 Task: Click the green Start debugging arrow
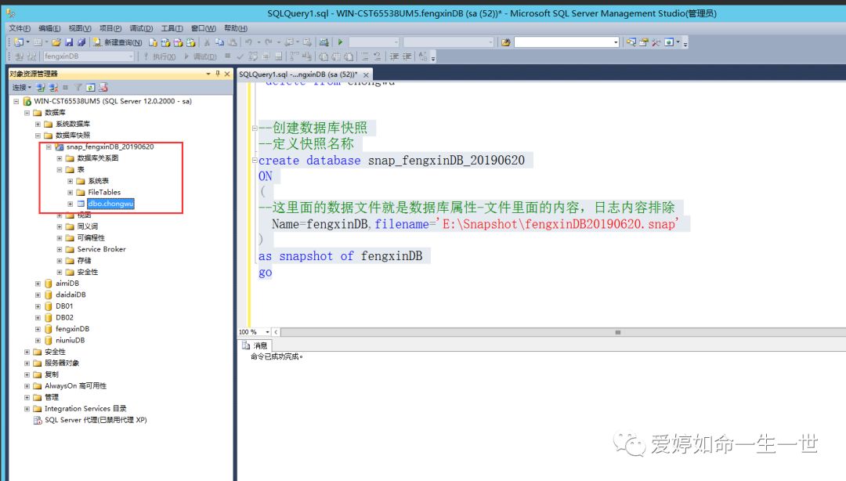(x=341, y=42)
